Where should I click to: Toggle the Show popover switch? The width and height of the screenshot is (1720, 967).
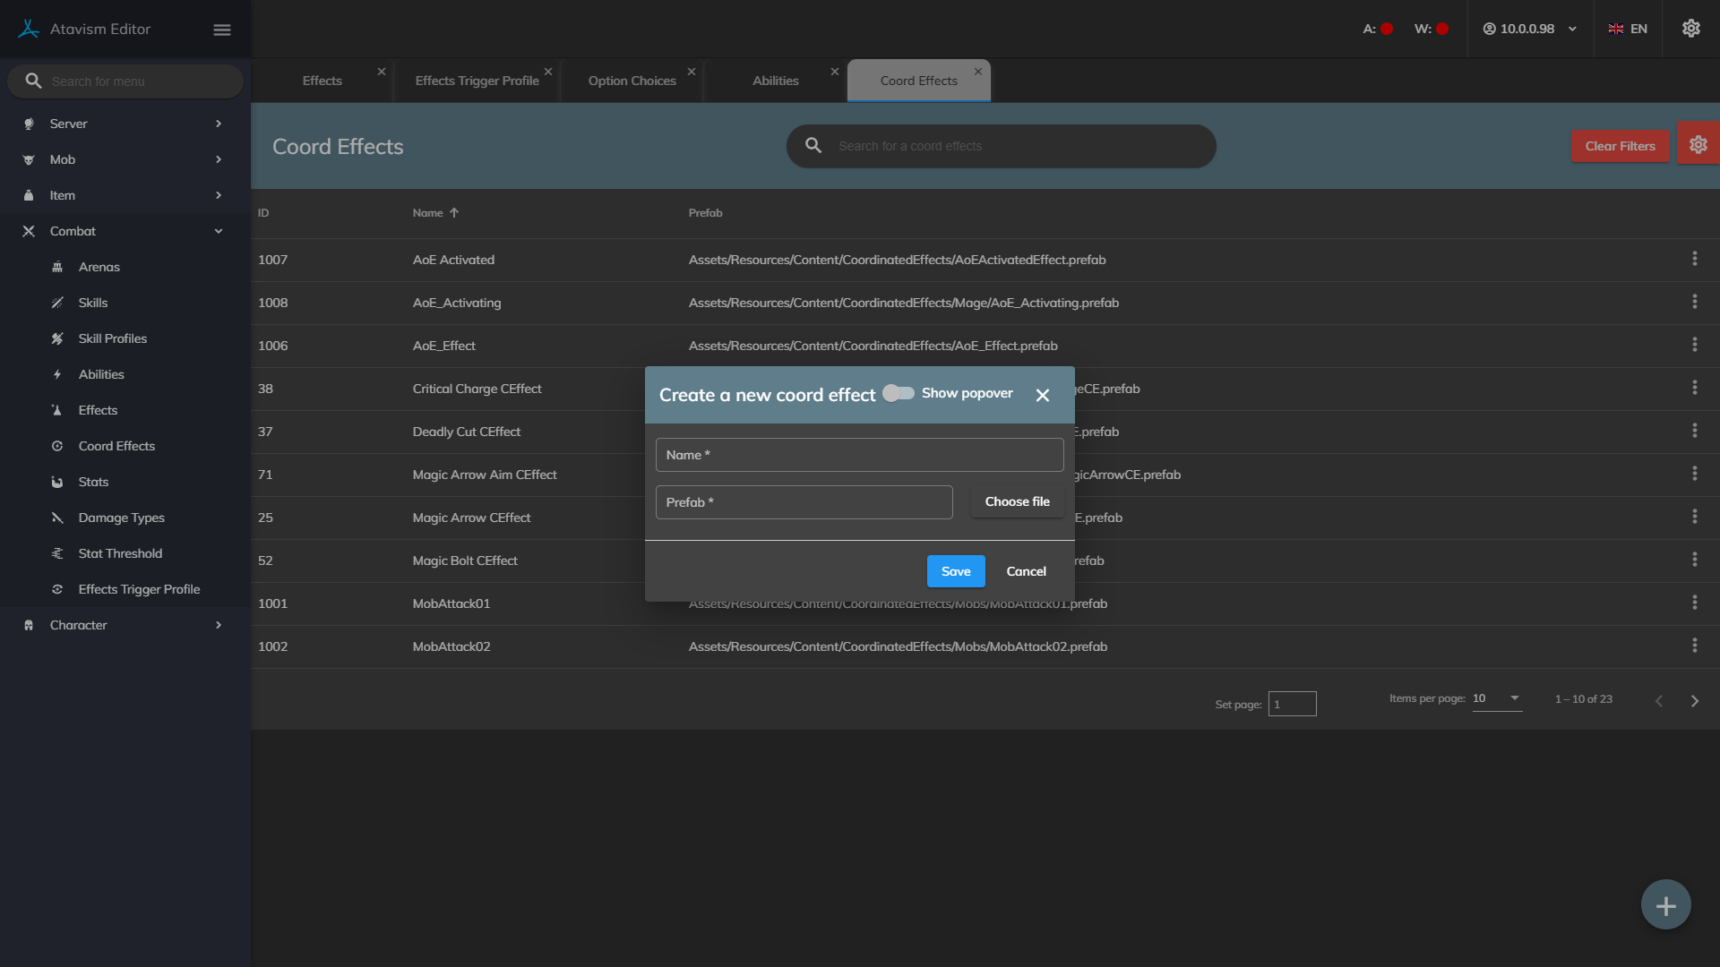899,393
